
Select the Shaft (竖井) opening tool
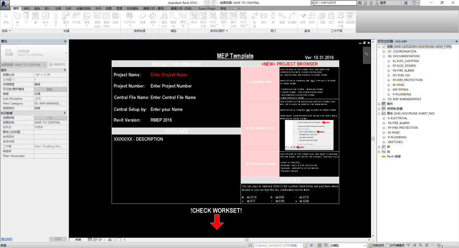pos(264,18)
